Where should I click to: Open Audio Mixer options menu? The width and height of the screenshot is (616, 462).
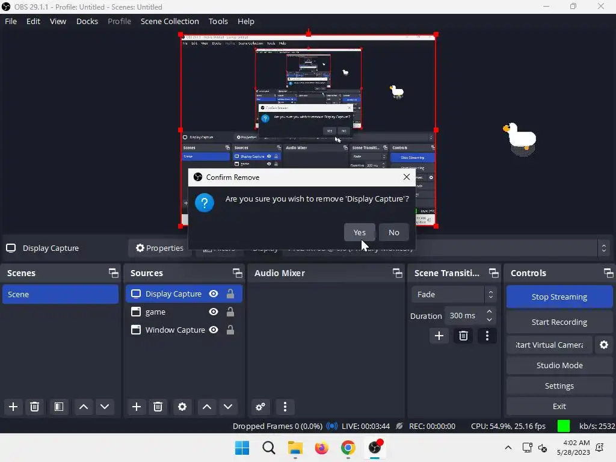tap(285, 407)
